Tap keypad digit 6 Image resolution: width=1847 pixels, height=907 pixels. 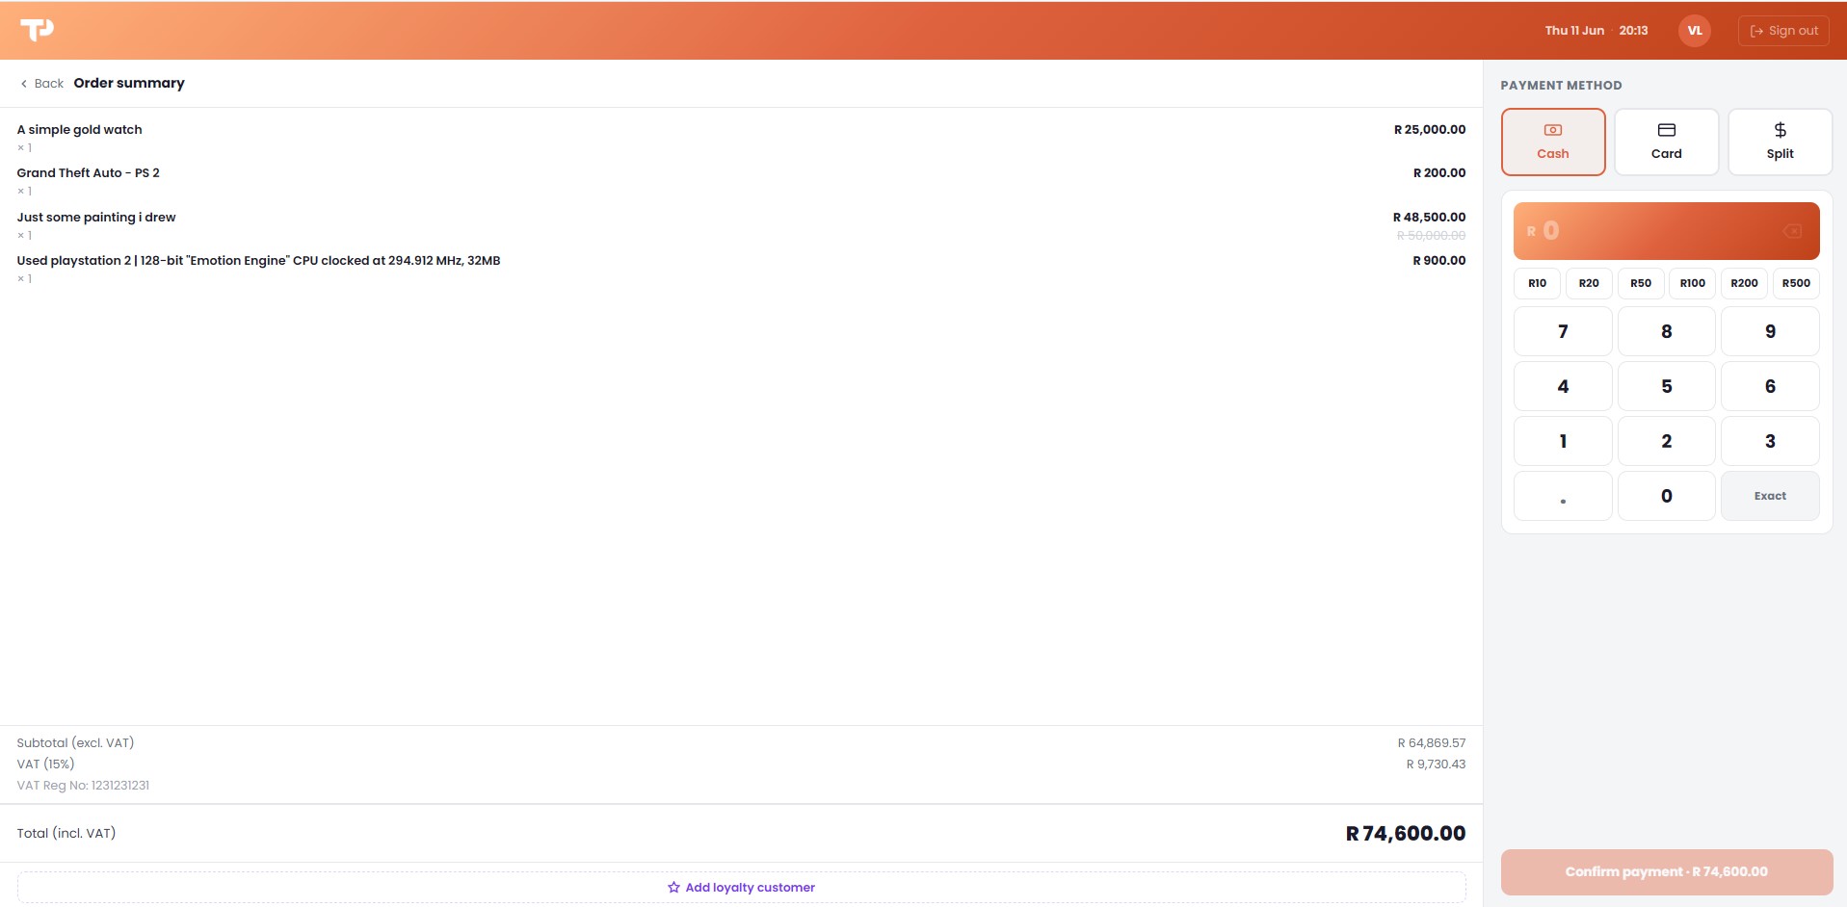click(1770, 386)
